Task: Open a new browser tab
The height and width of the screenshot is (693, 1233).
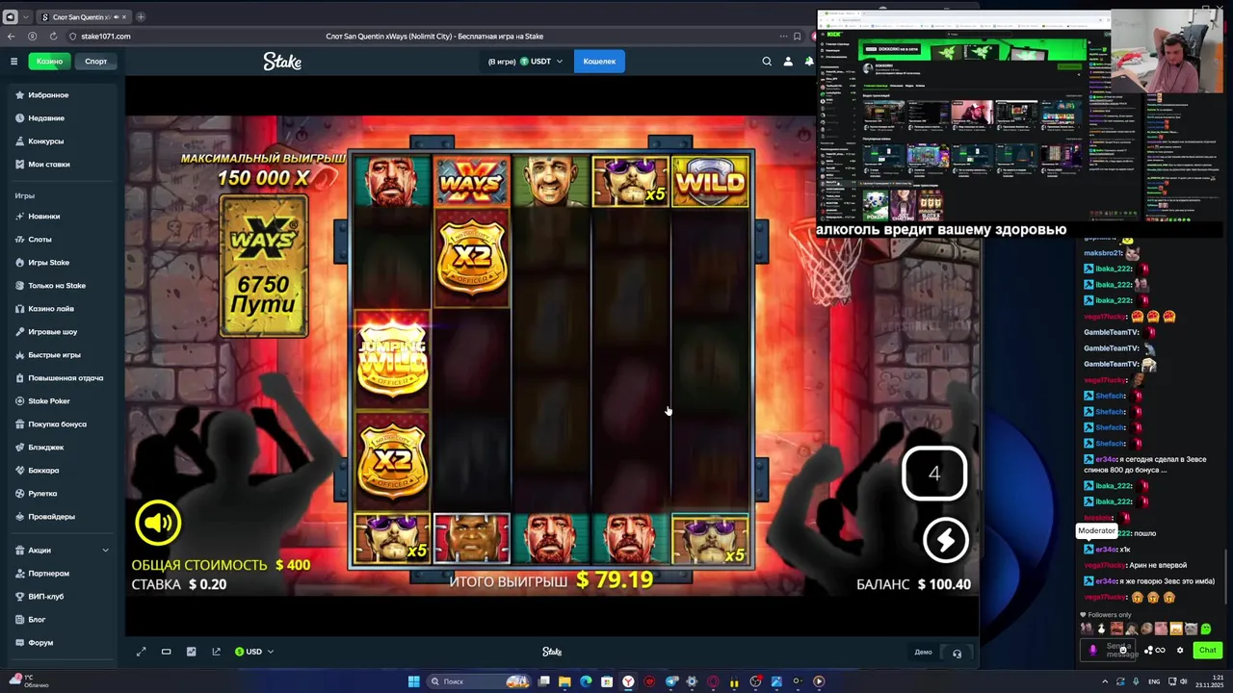Action: point(141,16)
